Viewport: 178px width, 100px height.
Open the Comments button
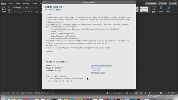151,4
